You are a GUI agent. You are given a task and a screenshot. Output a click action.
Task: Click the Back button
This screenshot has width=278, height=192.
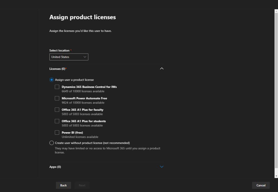(x=63, y=185)
